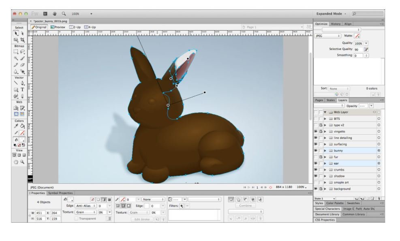Hide the ear layer
The height and width of the screenshot is (241, 400).
[x=316, y=163]
